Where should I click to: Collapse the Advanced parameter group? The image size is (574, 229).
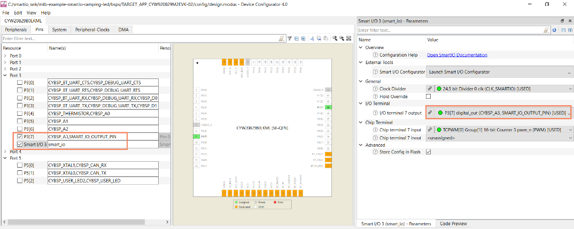pyautogui.click(x=361, y=145)
